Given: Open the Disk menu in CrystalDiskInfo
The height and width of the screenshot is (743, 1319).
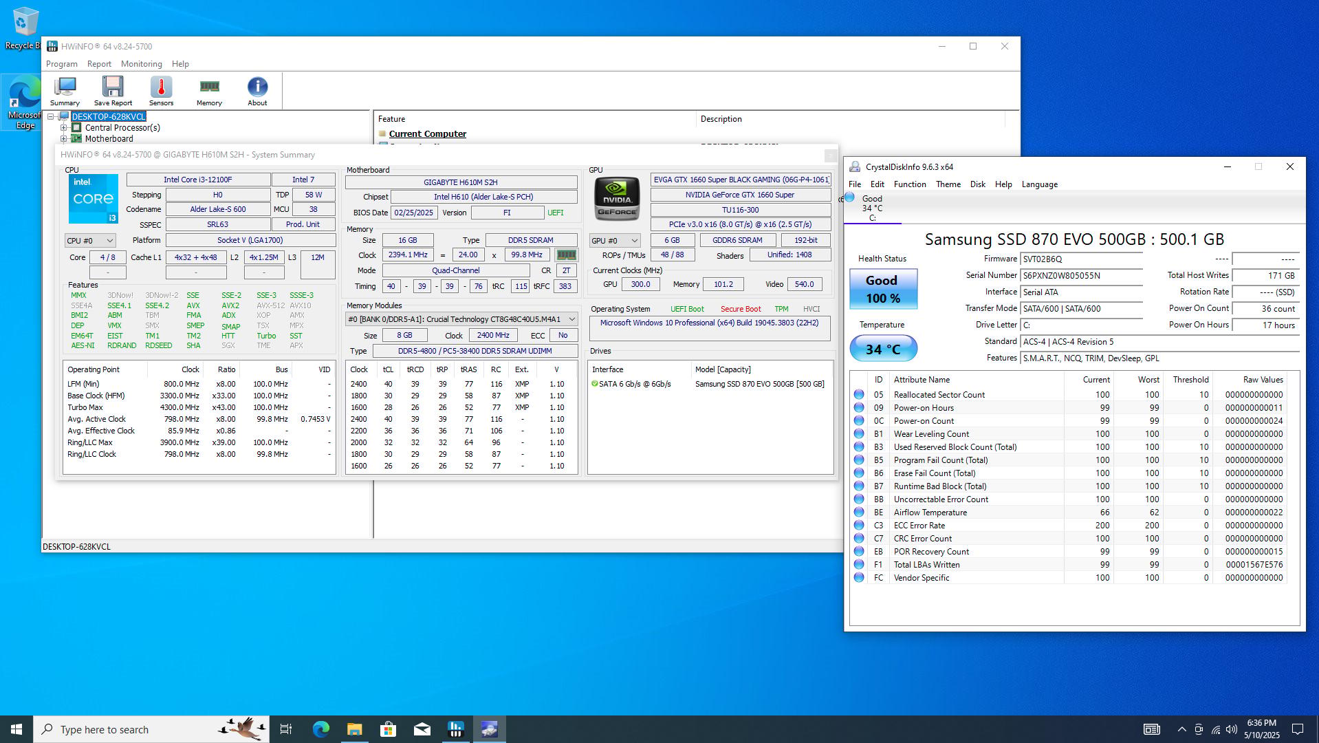Looking at the screenshot, I should pos(978,184).
